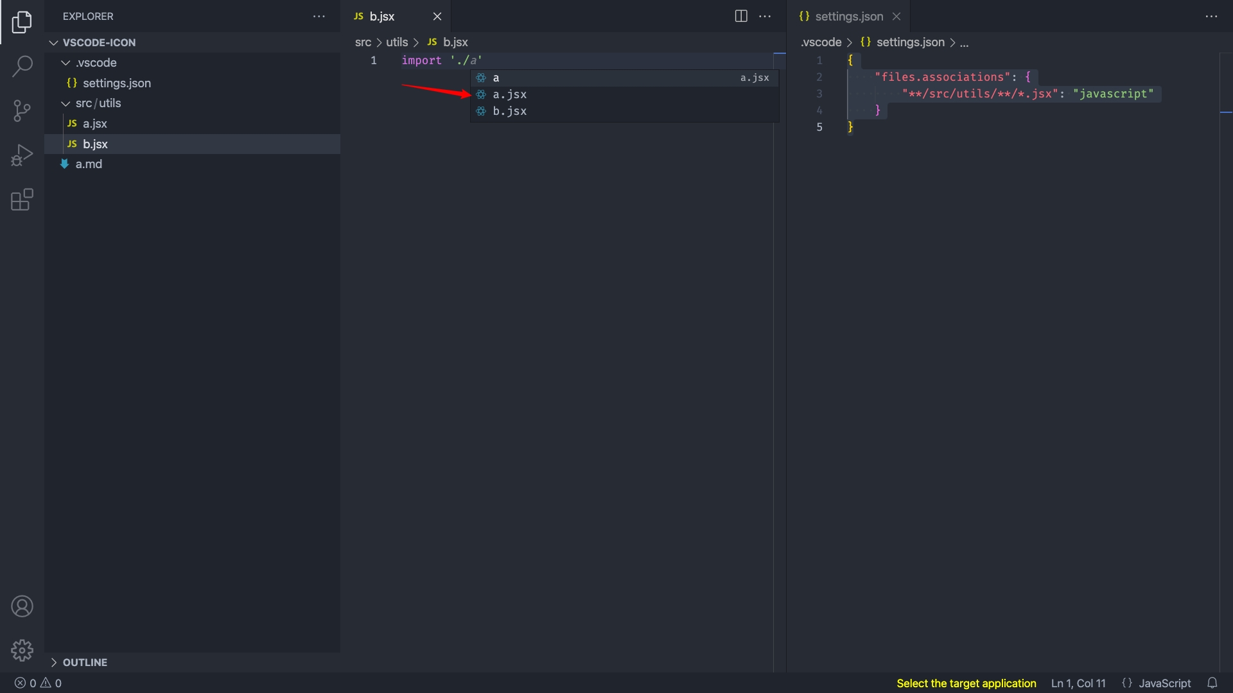Screen dimensions: 1233x693
Task: Select b.jsx in the explorer tree
Action: click(x=192, y=144)
